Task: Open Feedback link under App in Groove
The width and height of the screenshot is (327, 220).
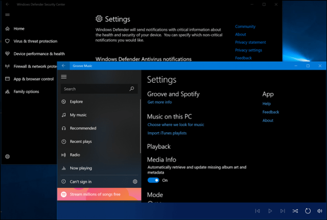Action: pos(270,112)
